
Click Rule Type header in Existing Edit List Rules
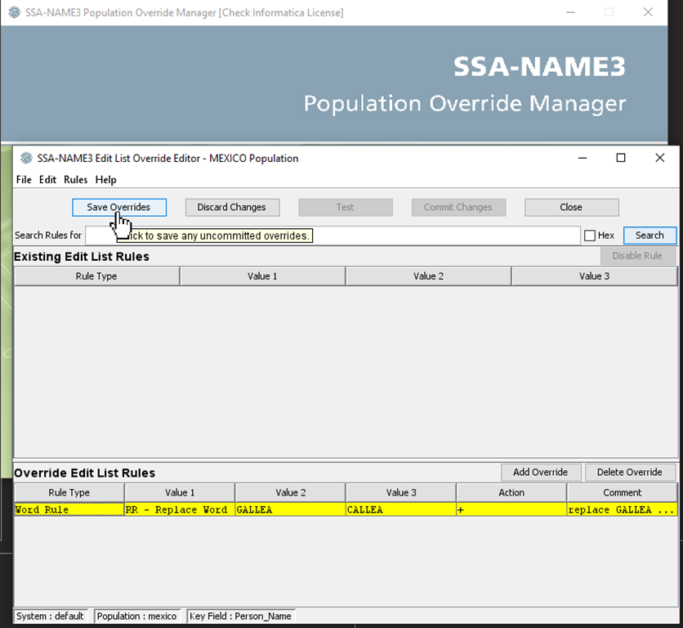coord(96,276)
